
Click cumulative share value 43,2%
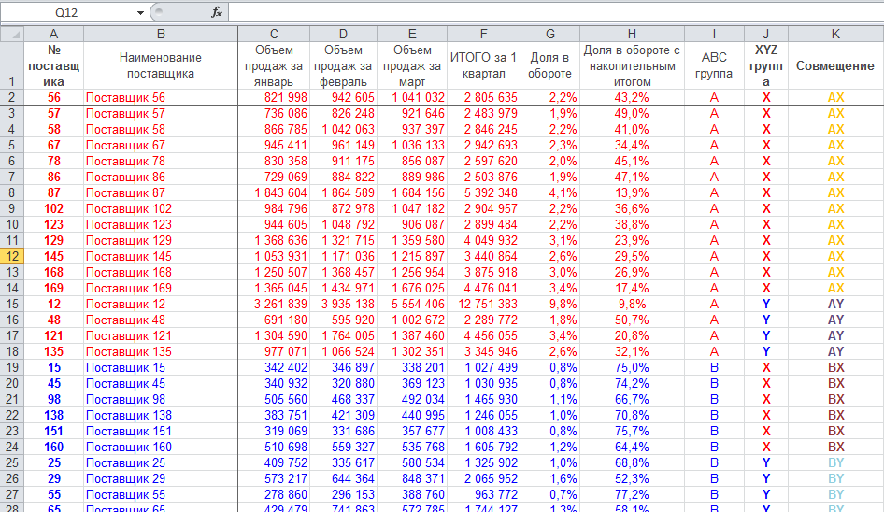pyautogui.click(x=632, y=97)
